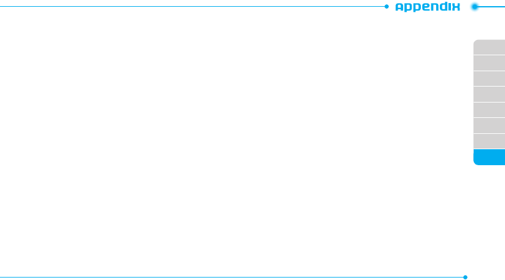Click the glowing blue dot beside appendix
This screenshot has width=505, height=280.
[475, 7]
